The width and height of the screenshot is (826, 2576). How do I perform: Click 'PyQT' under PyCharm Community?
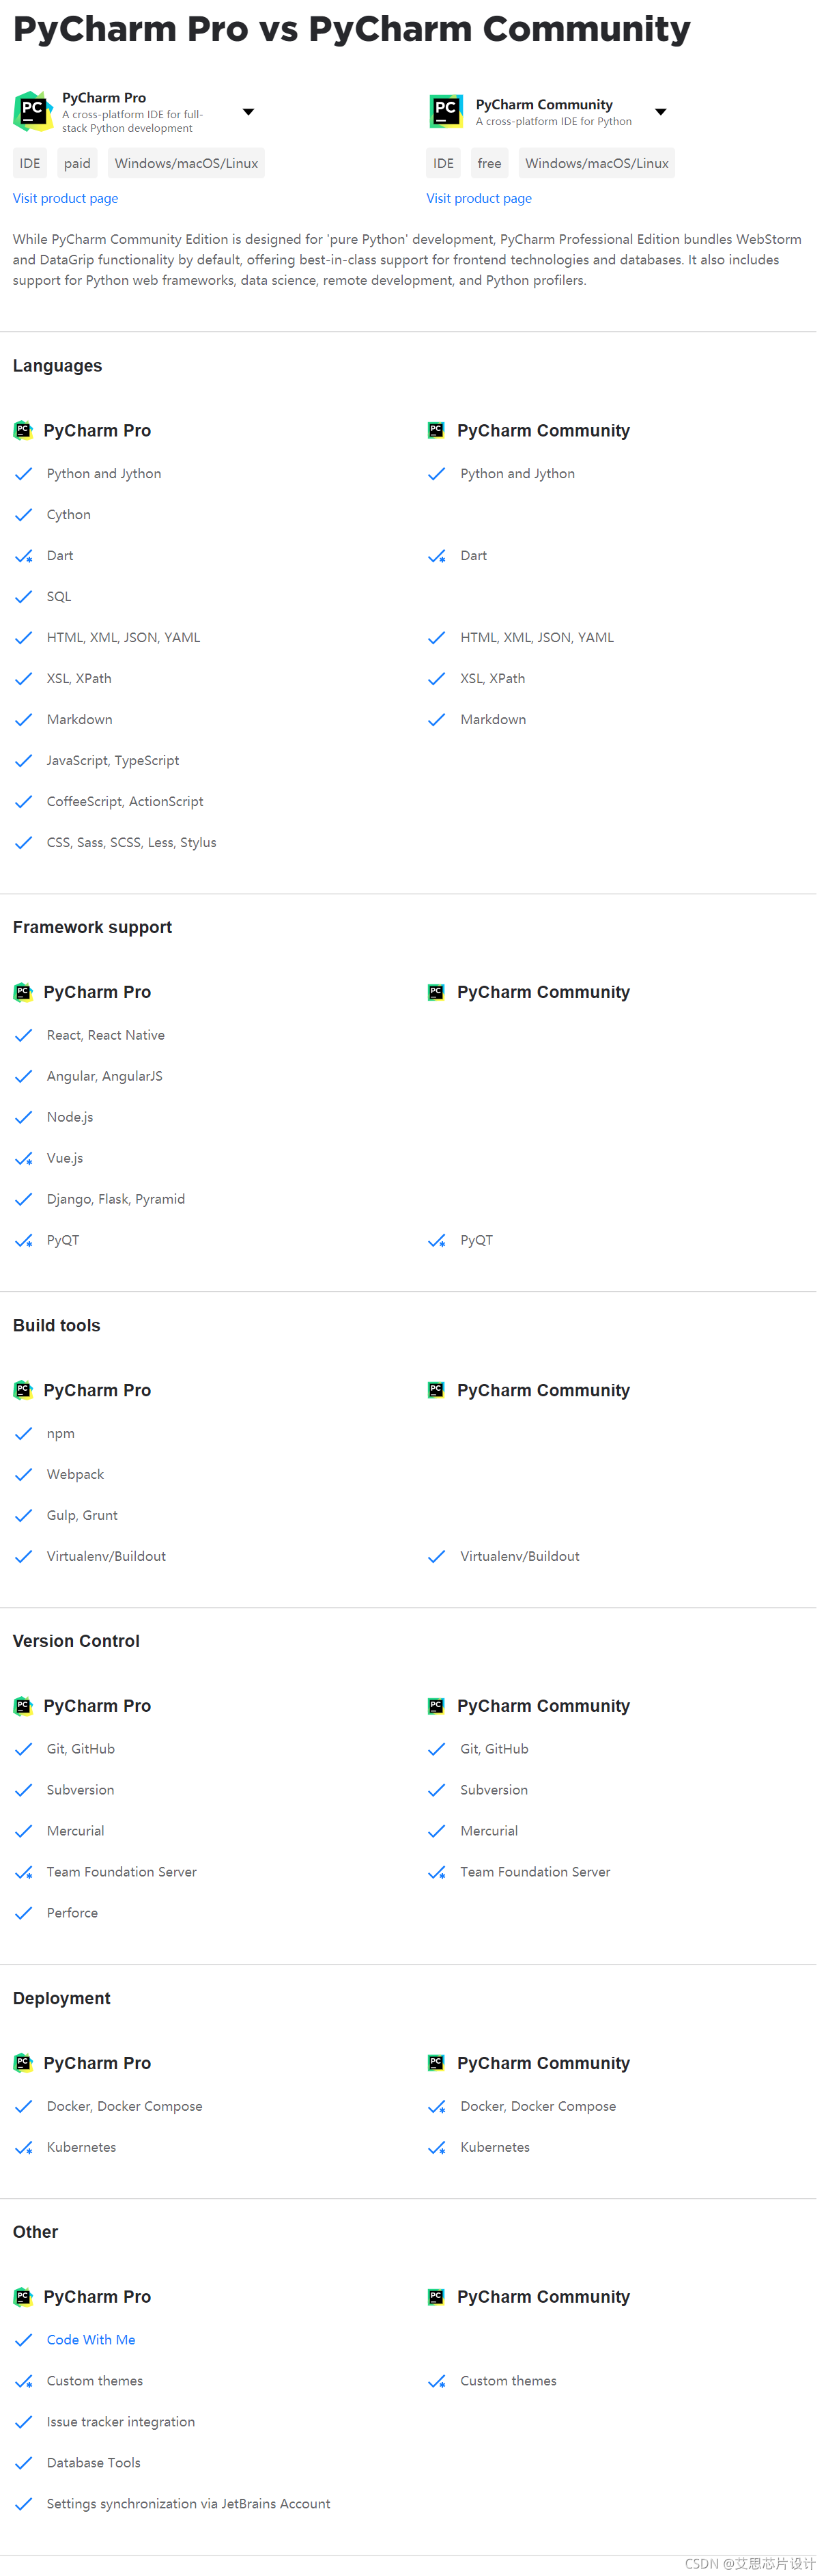coord(476,1241)
